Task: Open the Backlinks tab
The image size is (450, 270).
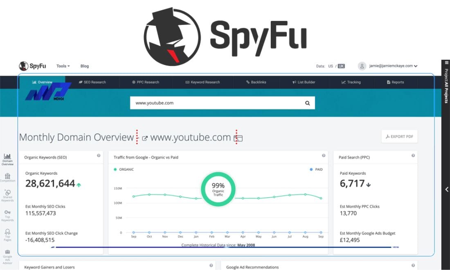Action: [256, 82]
